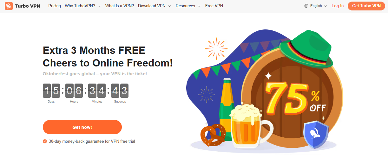Open the Resources dropdown menu
The image size is (388, 163).
pyautogui.click(x=188, y=6)
